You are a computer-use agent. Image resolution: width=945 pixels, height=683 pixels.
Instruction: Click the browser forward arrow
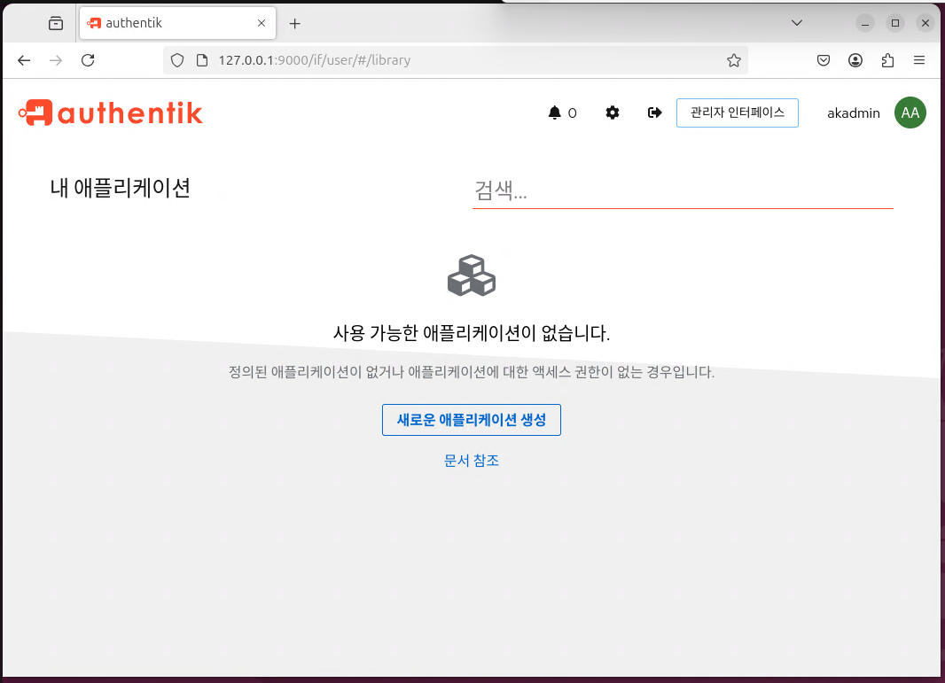(x=56, y=60)
